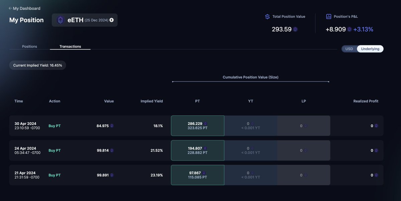Click the Value column header
Viewport: 401px width, 201px height.
tap(109, 101)
